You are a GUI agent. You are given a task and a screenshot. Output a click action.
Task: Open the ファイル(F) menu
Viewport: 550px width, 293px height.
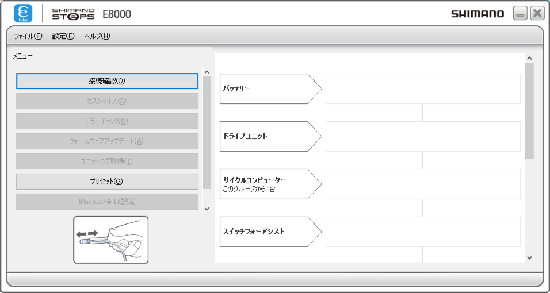(x=28, y=36)
